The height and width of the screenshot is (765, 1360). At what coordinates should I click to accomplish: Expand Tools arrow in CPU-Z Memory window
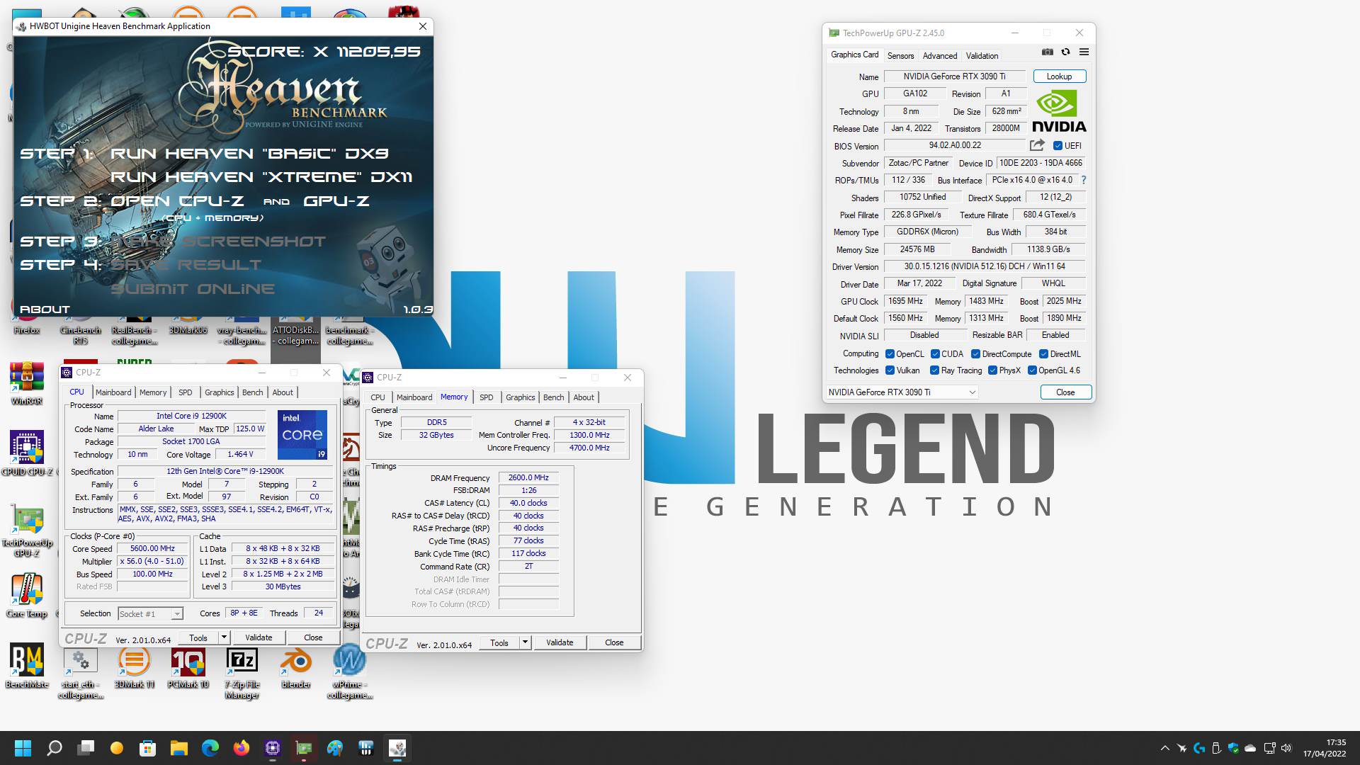point(525,642)
